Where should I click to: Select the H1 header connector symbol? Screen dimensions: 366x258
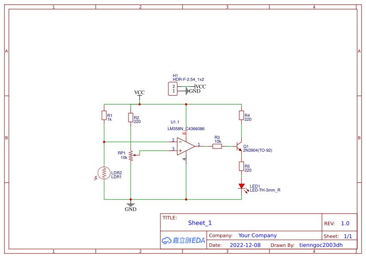(173, 89)
